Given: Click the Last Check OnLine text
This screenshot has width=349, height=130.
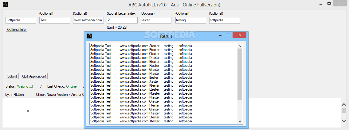Looking at the screenshot, I should (x=71, y=86).
